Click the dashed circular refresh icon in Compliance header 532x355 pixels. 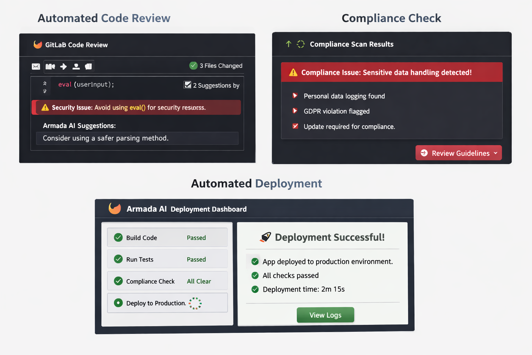[x=301, y=44]
